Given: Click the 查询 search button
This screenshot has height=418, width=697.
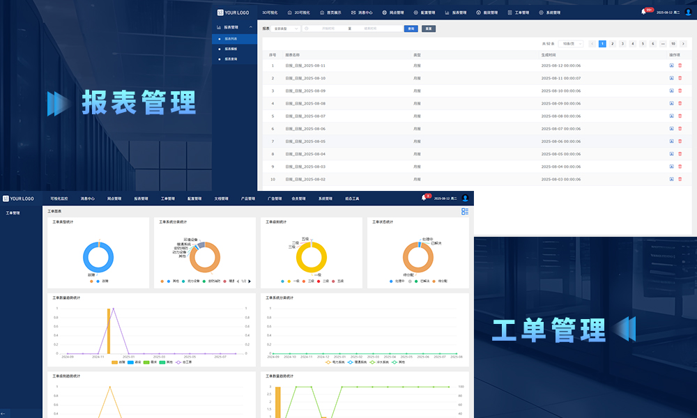Looking at the screenshot, I should (411, 29).
